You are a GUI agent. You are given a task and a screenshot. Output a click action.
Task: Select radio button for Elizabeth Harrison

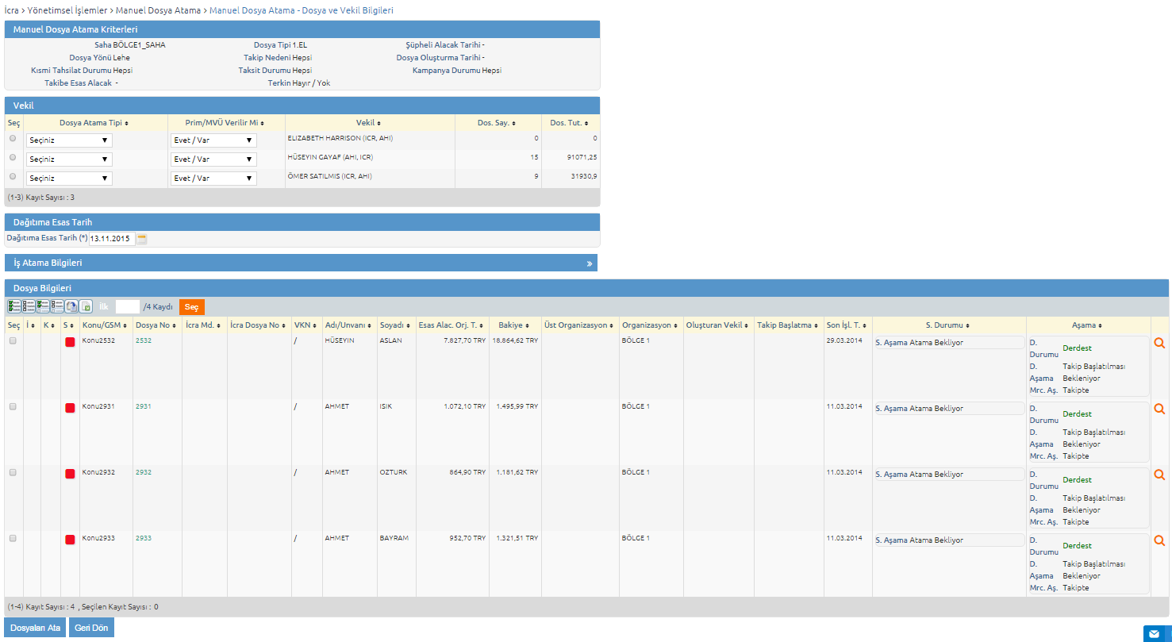click(13, 138)
